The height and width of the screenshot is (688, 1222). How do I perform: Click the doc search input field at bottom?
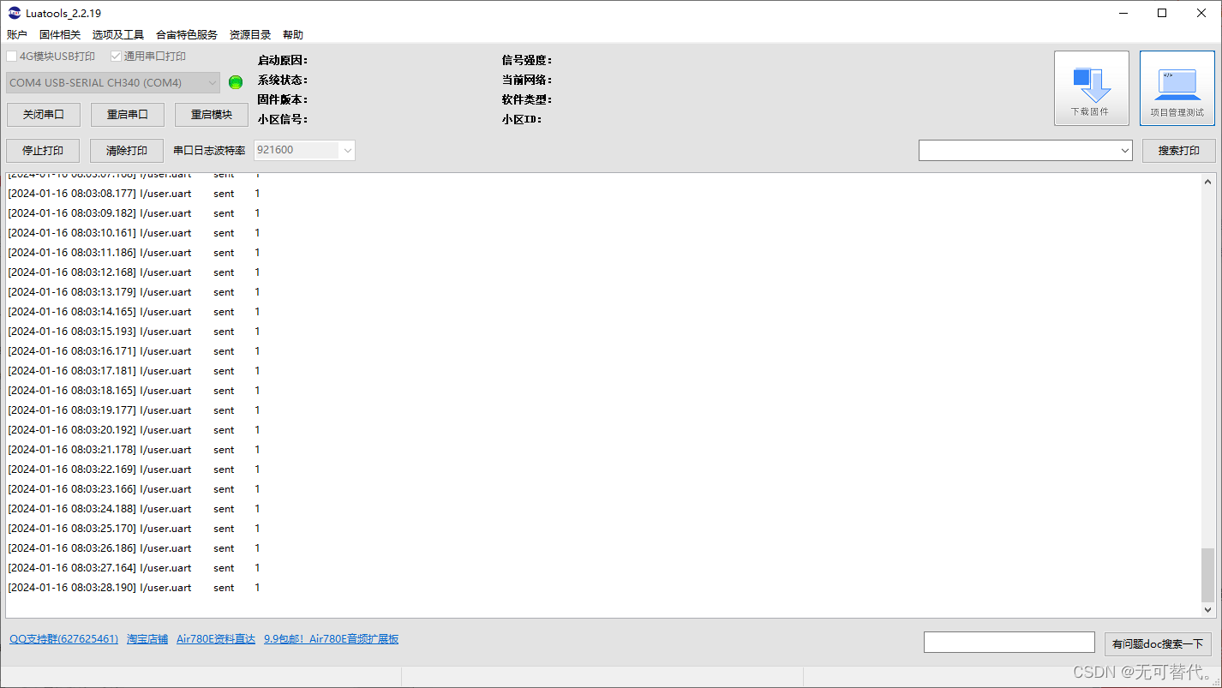tap(1009, 643)
